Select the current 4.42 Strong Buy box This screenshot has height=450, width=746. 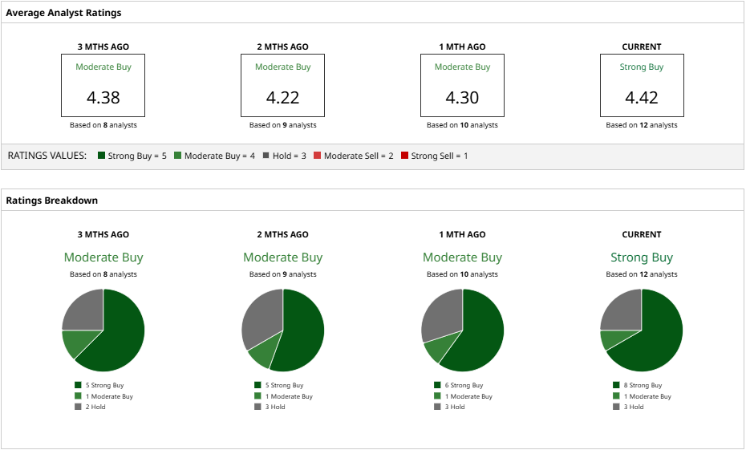pyautogui.click(x=642, y=85)
